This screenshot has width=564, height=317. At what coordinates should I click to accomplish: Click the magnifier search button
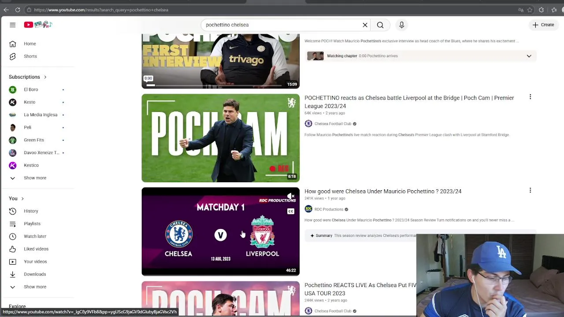[x=380, y=25]
